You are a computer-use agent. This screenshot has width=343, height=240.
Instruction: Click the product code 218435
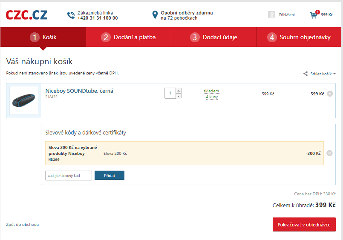click(51, 97)
